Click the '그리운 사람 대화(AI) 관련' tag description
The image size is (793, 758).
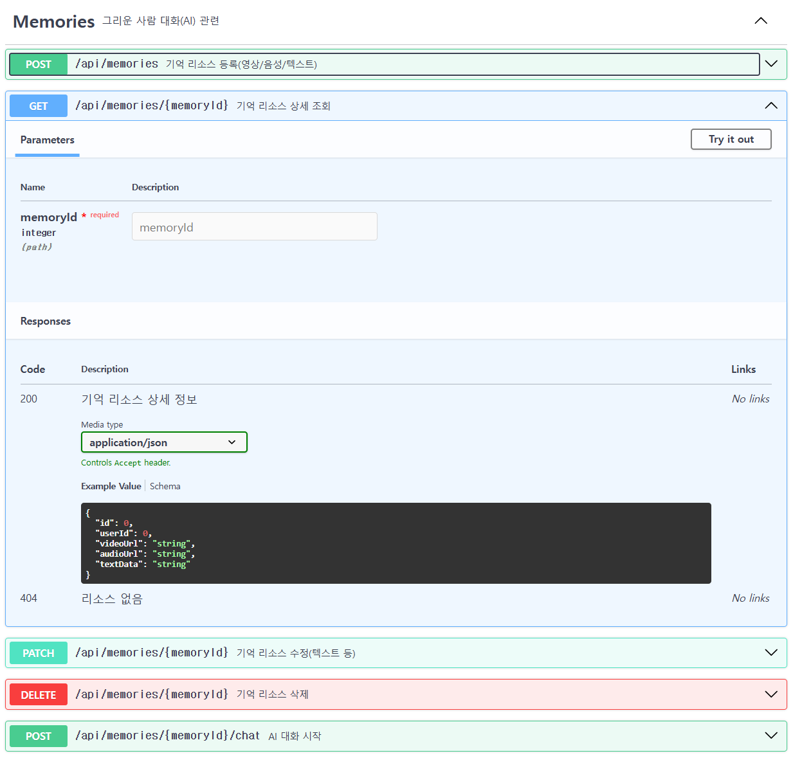[161, 21]
